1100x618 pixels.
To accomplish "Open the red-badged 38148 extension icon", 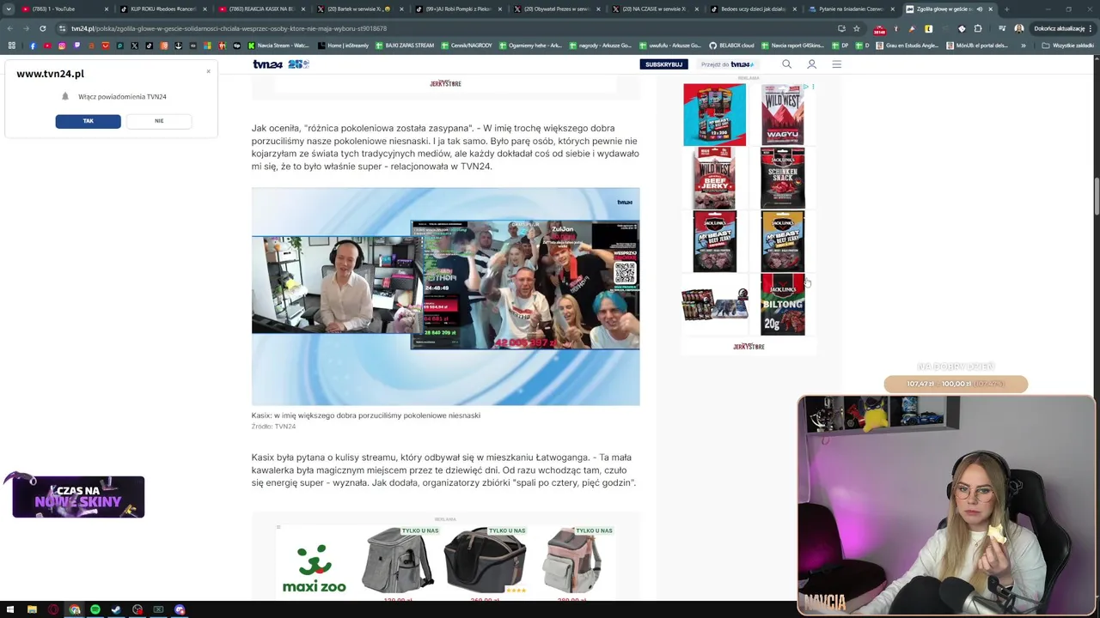I will (x=879, y=29).
